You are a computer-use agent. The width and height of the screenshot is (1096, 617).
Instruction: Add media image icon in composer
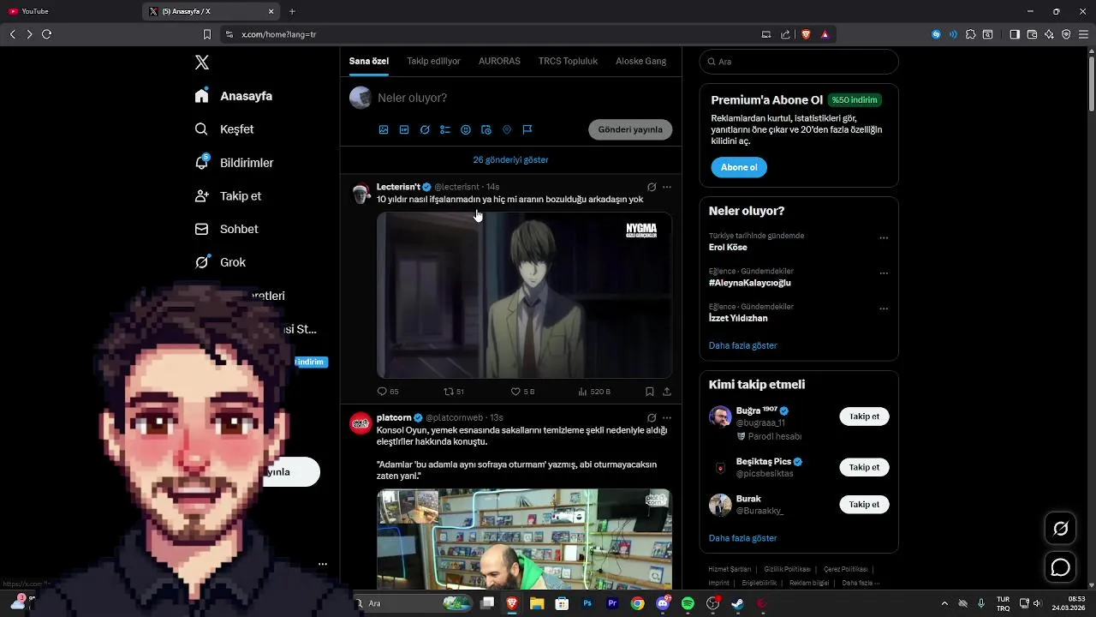384,130
